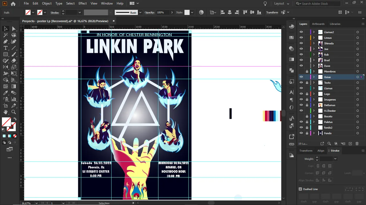Screen dimensions: 366x205
Task: Enable the Dashed Line checkbox
Action: (x=300, y=189)
